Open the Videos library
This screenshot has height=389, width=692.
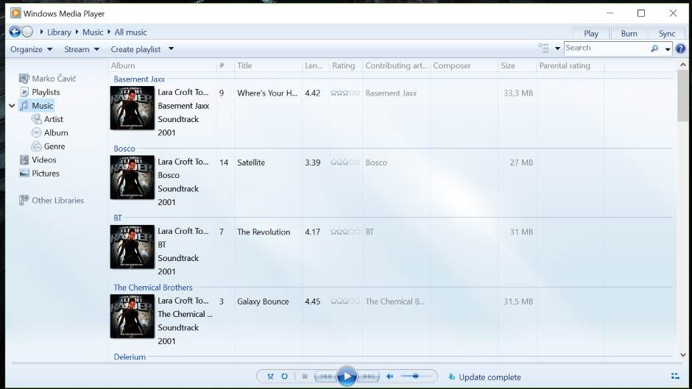[43, 160]
